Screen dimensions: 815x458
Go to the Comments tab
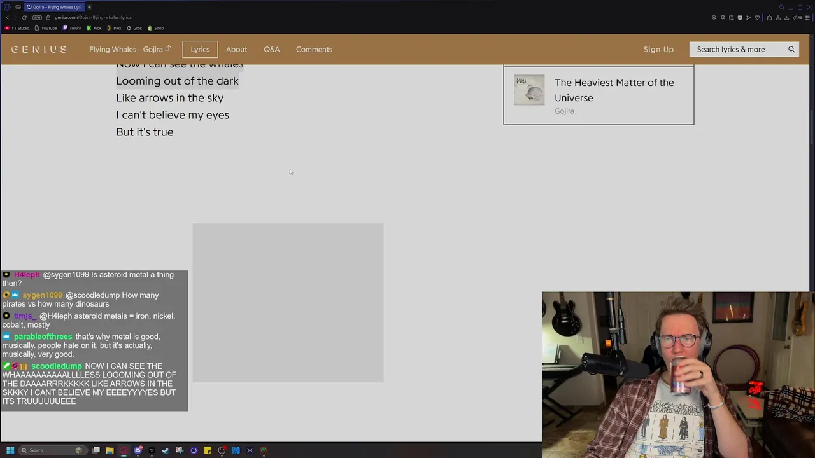coord(314,49)
